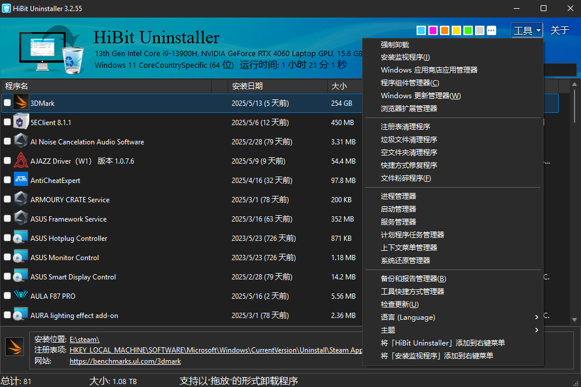Screen dimensions: 581x387
Task: Check the ASUS Hotplug Controller box
Action: click(x=7, y=237)
